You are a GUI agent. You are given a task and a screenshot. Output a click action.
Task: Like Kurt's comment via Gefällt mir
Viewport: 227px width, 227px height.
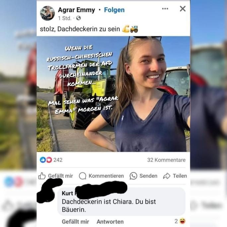coord(75,221)
